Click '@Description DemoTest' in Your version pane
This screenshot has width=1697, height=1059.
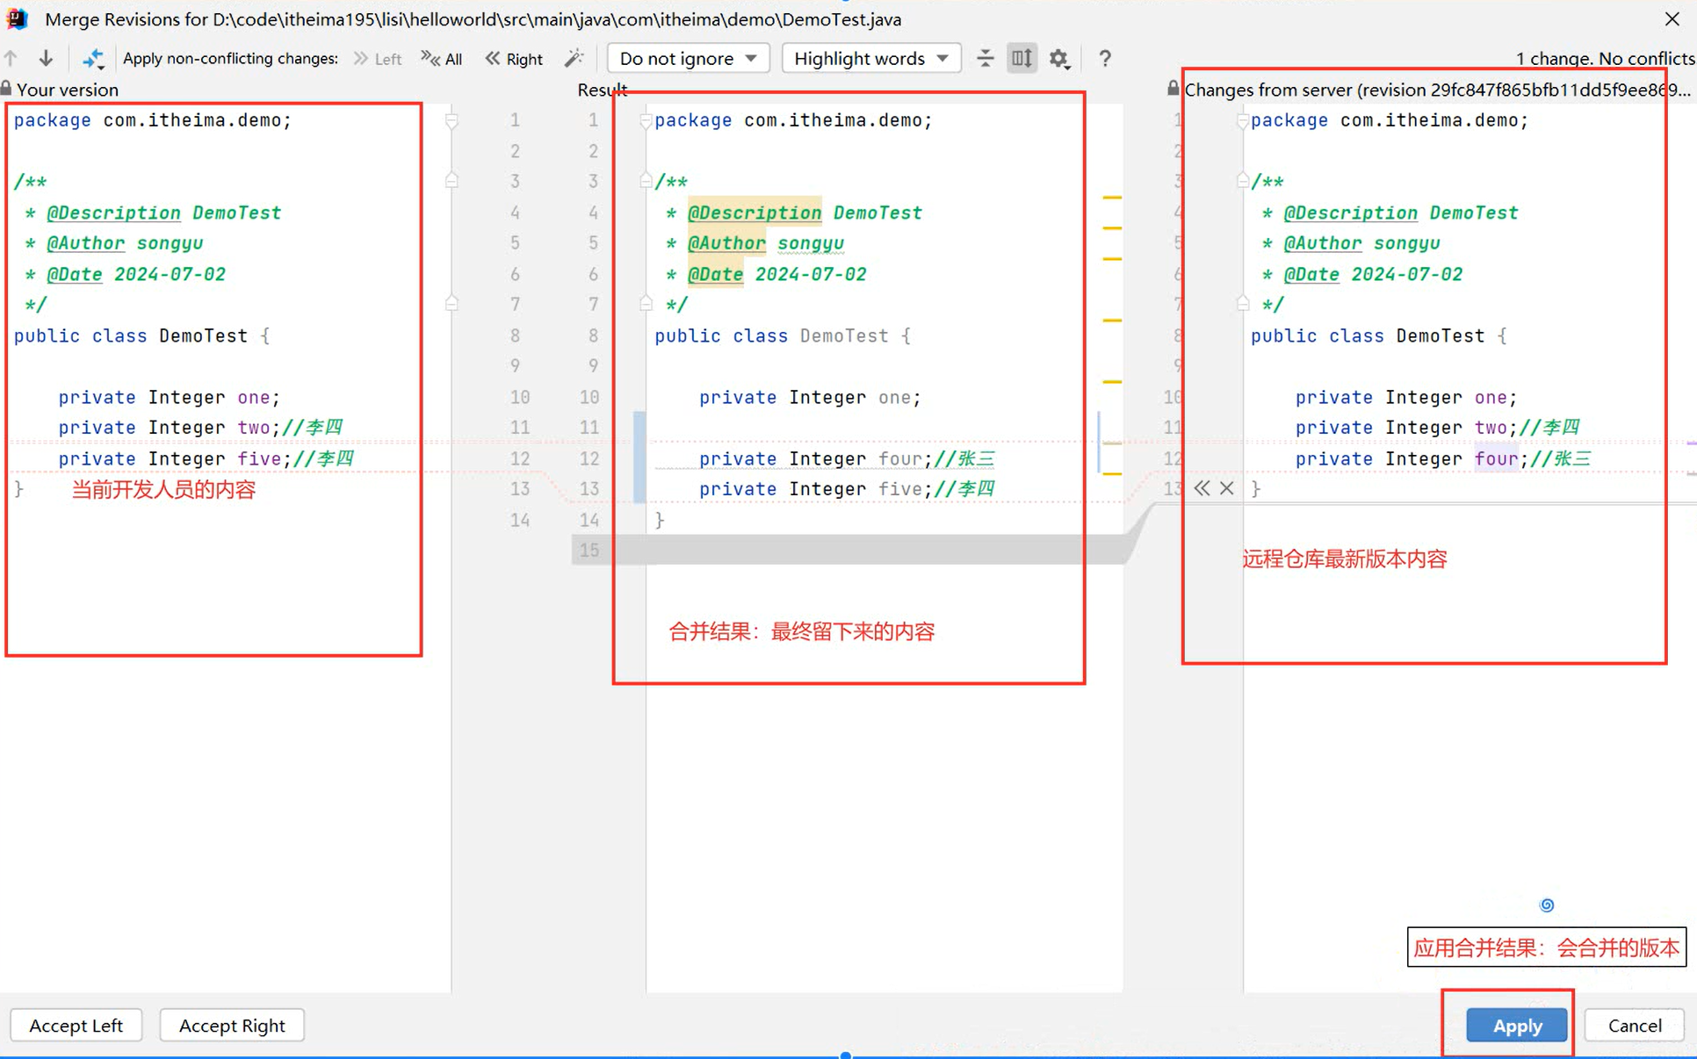pyautogui.click(x=163, y=213)
